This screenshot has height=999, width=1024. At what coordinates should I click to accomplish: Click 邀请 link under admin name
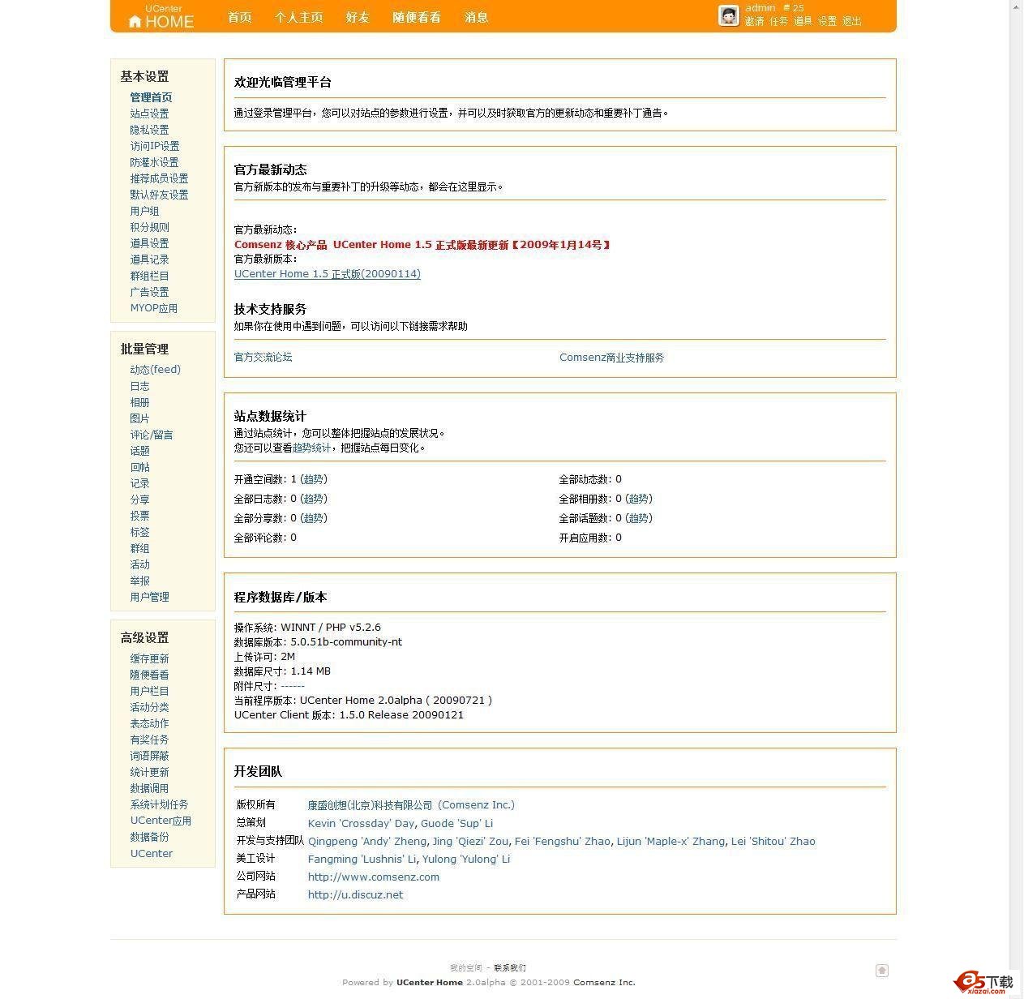click(754, 21)
